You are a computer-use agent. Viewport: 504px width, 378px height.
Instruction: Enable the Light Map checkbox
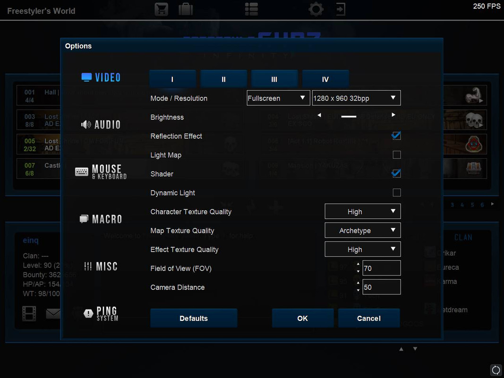tap(397, 155)
